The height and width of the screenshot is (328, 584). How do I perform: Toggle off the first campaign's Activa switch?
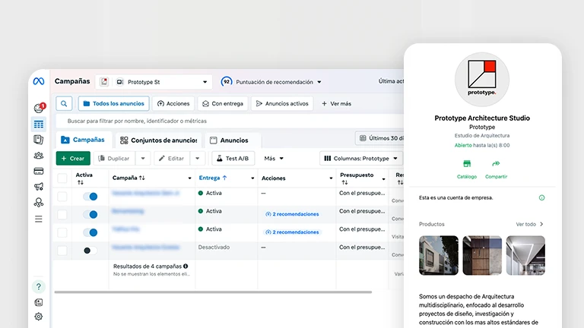[90, 196]
